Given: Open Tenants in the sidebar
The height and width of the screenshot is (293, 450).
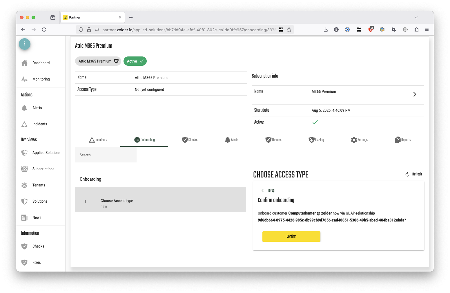Looking at the screenshot, I should (39, 185).
